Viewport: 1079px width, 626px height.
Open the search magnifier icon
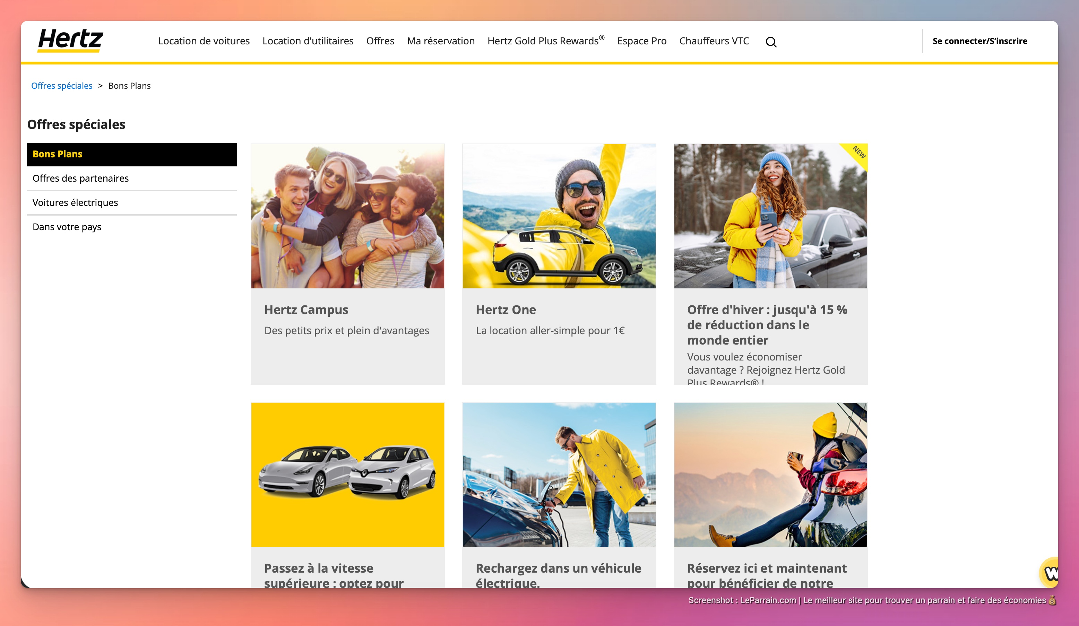pyautogui.click(x=771, y=42)
